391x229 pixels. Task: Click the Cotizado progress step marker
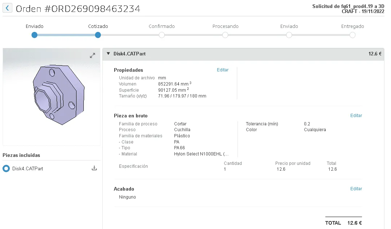tap(98, 35)
